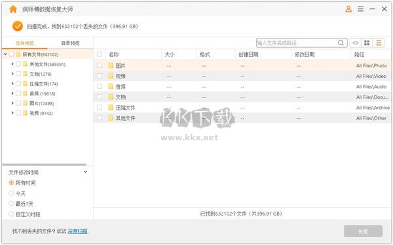
Task: Click the 恢复 button
Action: tap(363, 231)
